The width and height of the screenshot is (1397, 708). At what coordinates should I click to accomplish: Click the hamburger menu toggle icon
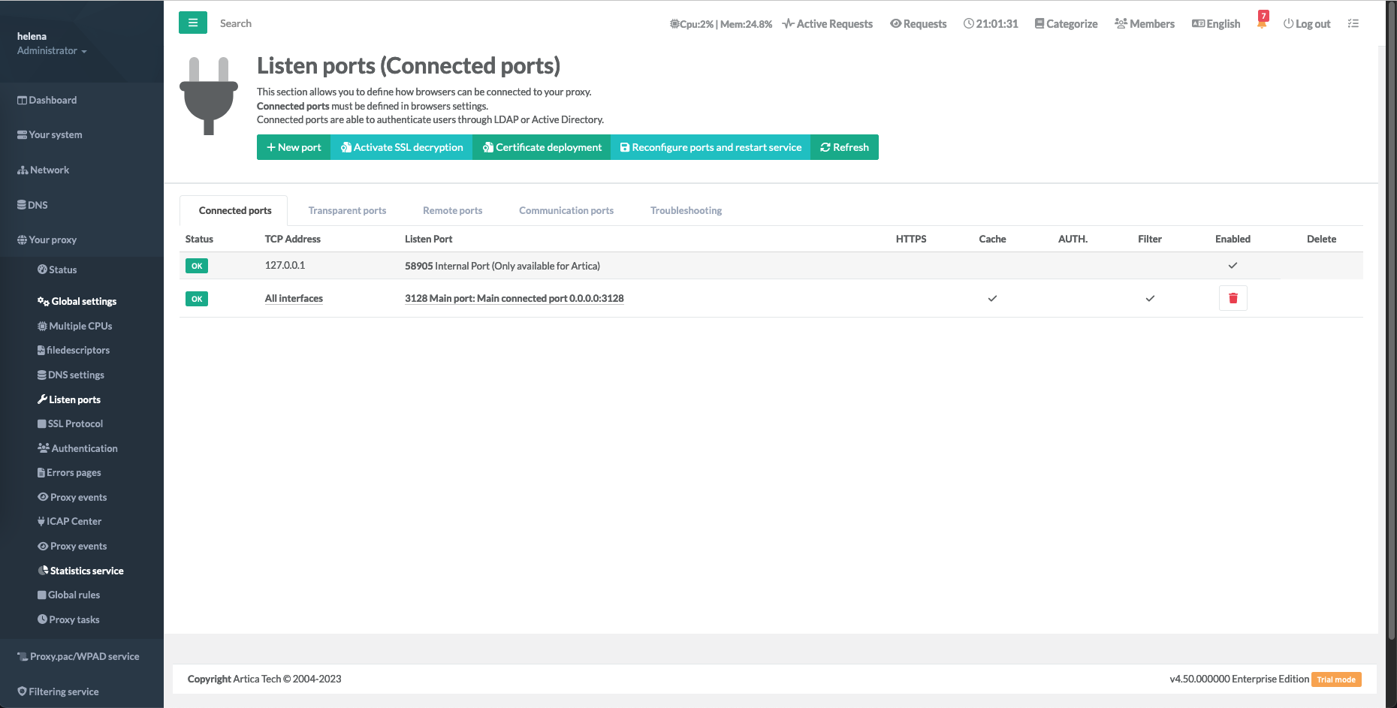(193, 23)
